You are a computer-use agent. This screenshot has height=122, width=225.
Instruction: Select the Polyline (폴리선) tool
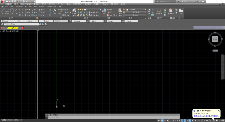(x=8, y=11)
